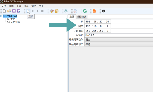Click the yellow package box icon
The width and height of the screenshot is (153, 92).
coord(57,11)
